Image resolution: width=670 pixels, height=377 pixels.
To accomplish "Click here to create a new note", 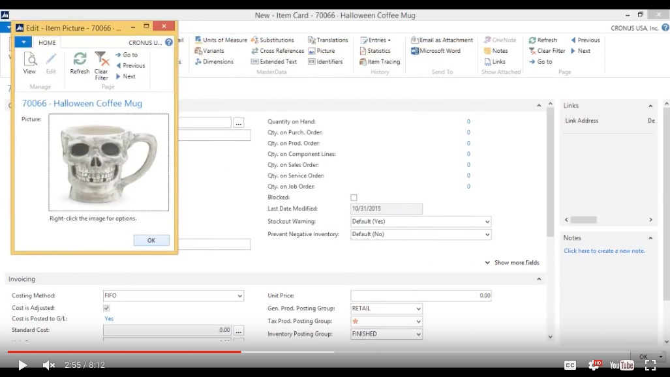I will click(604, 251).
